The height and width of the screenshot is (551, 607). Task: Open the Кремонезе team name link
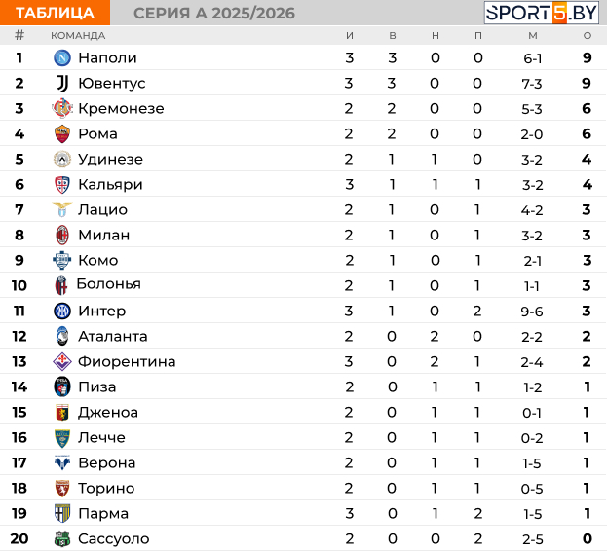click(x=121, y=109)
